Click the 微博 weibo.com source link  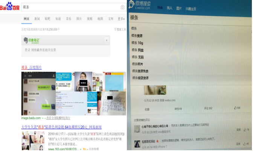pos(168,100)
